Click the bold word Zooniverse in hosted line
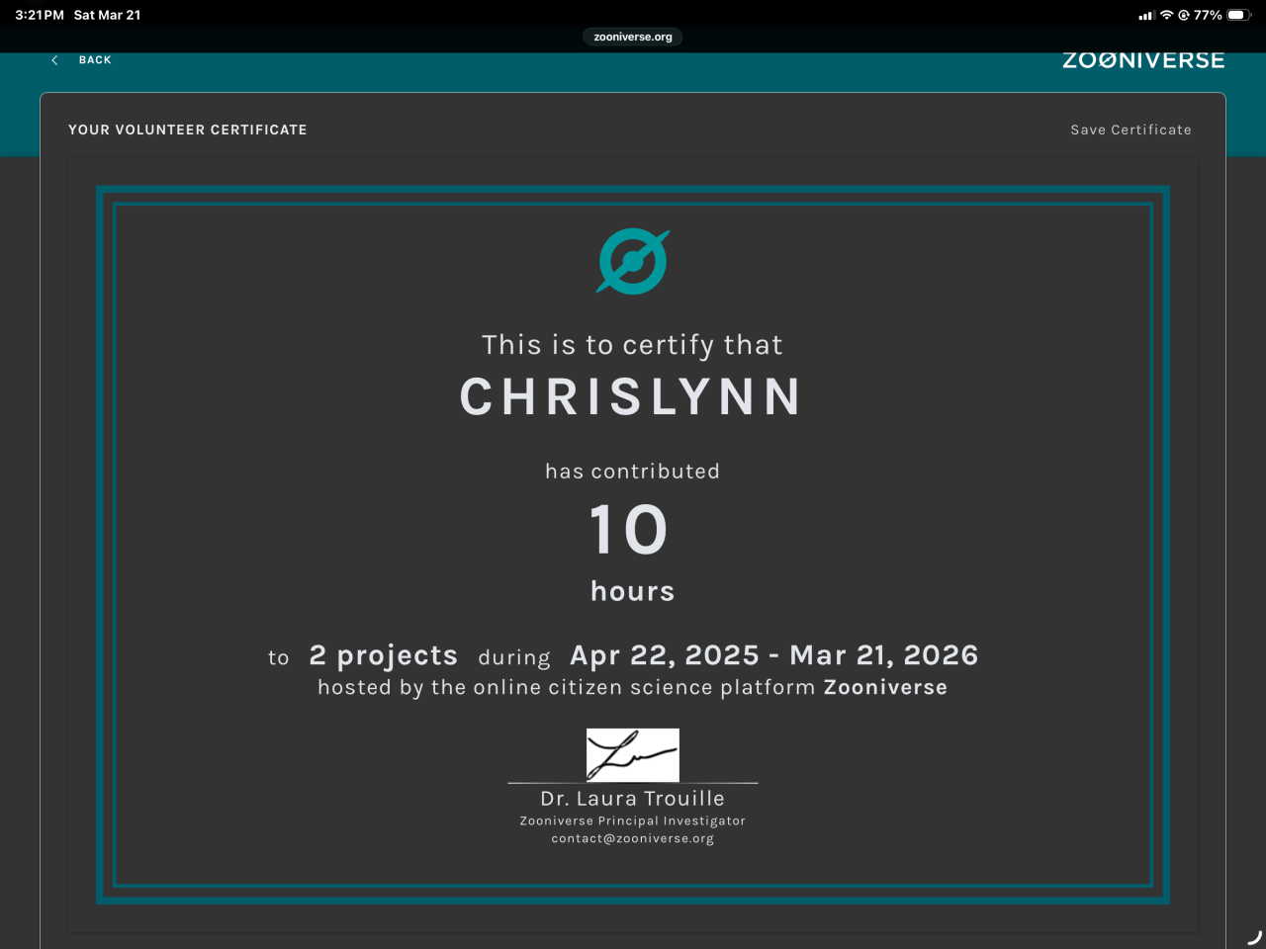The image size is (1266, 949). tap(885, 687)
